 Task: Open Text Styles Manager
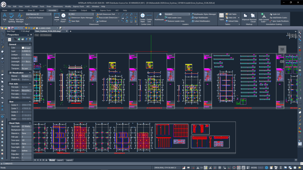pos(20,18)
